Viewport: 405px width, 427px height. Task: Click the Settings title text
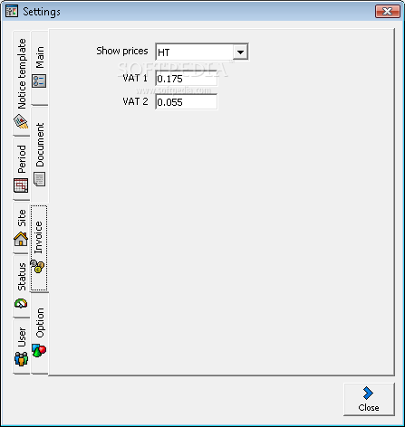(42, 12)
